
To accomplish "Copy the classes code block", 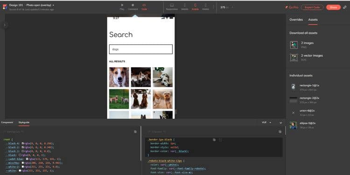I will pos(280,132).
